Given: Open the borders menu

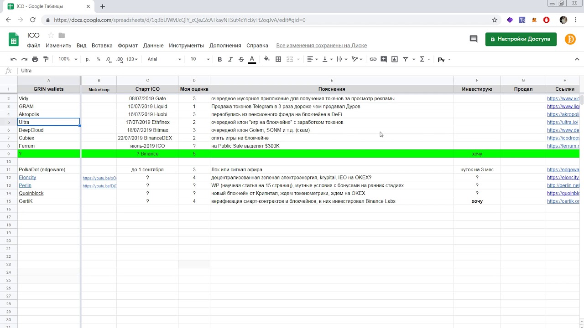Looking at the screenshot, I should (x=278, y=59).
